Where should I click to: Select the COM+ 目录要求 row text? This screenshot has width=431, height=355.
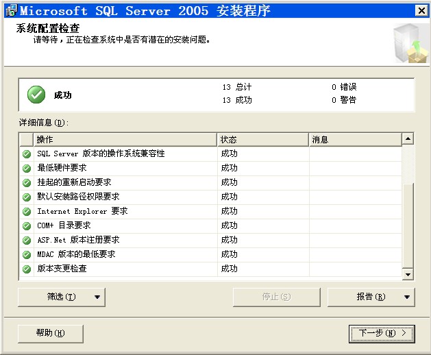point(64,225)
